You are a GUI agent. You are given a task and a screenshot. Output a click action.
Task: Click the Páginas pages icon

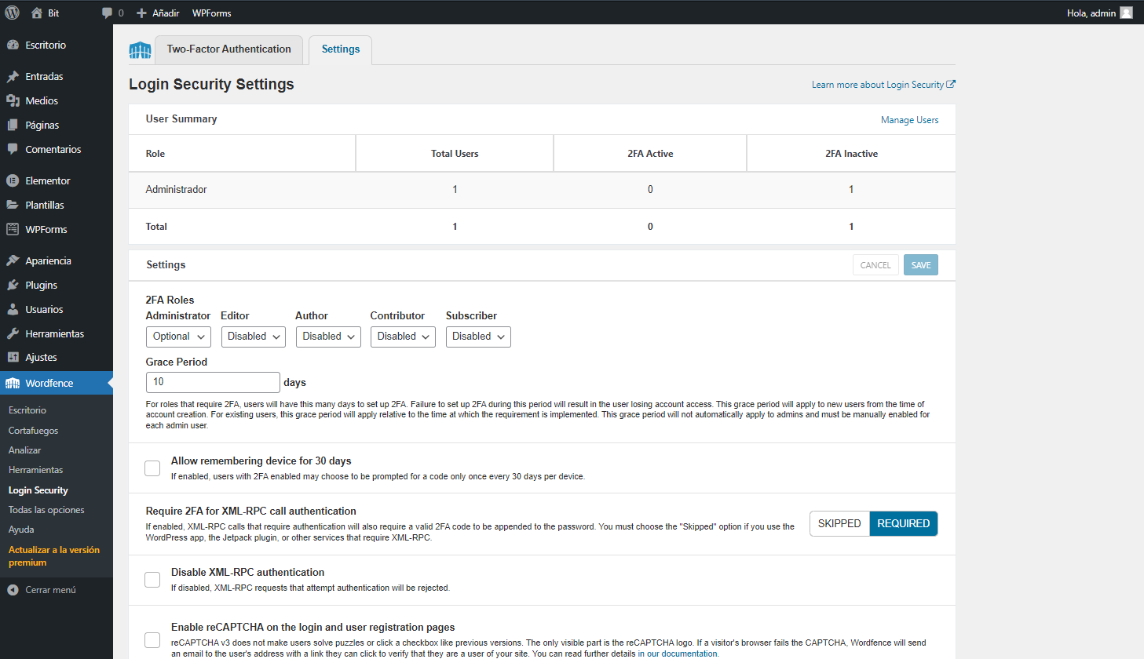(x=13, y=125)
